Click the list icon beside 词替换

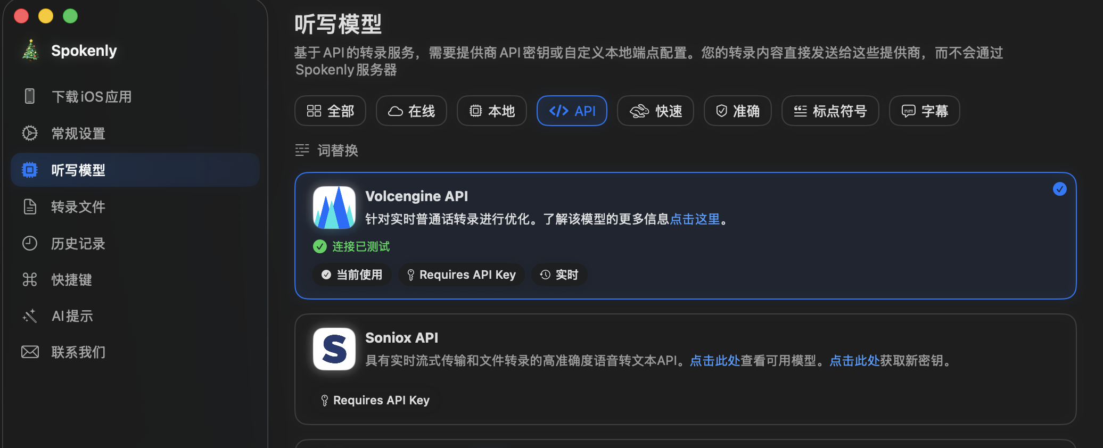302,151
